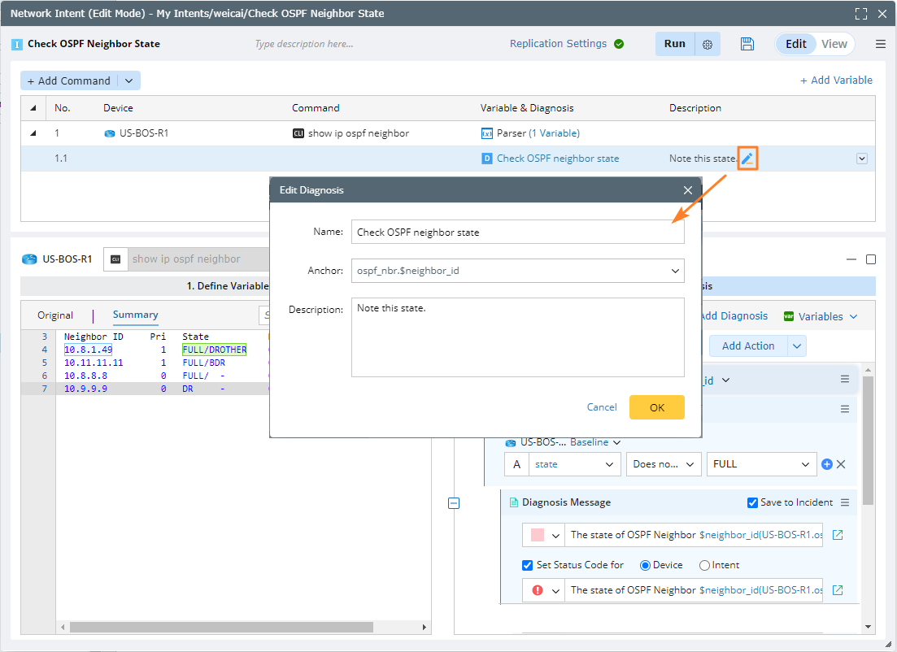Click the pencil edit icon for diagnosis description

[x=747, y=159]
